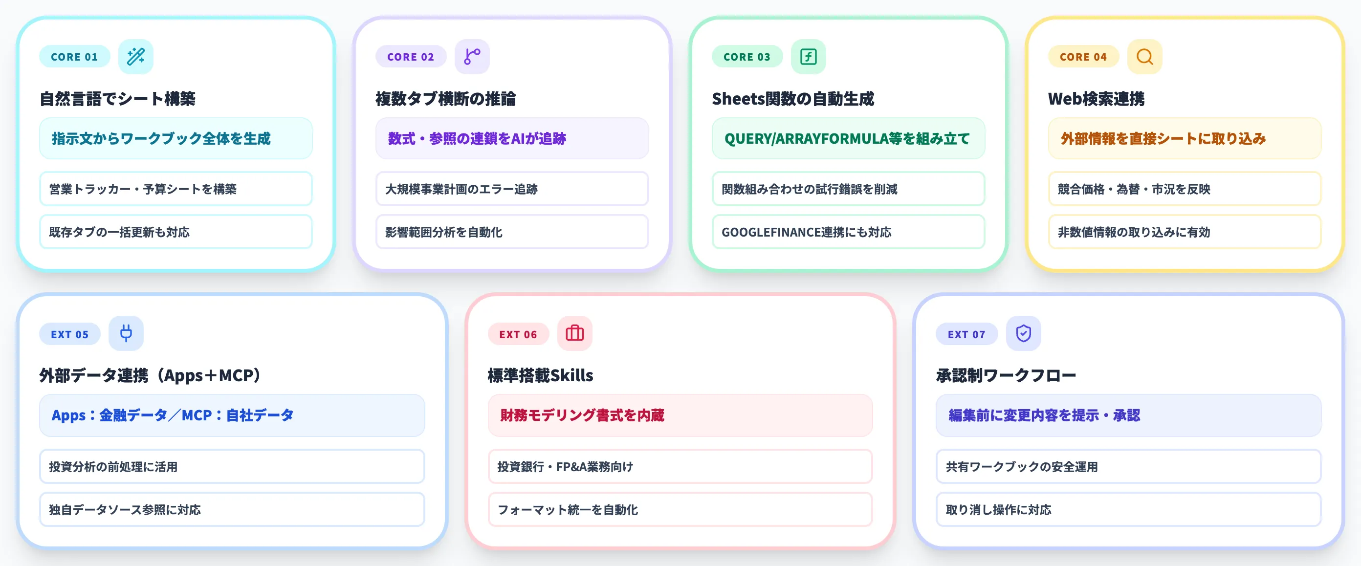The width and height of the screenshot is (1361, 566).
Task: Click item 独自データソース参照に対応
Action: (x=232, y=509)
